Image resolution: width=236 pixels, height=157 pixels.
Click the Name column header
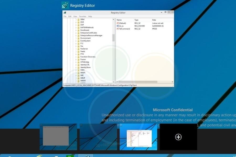tap(119, 20)
